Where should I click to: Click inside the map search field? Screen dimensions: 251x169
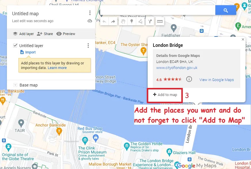tap(158, 10)
